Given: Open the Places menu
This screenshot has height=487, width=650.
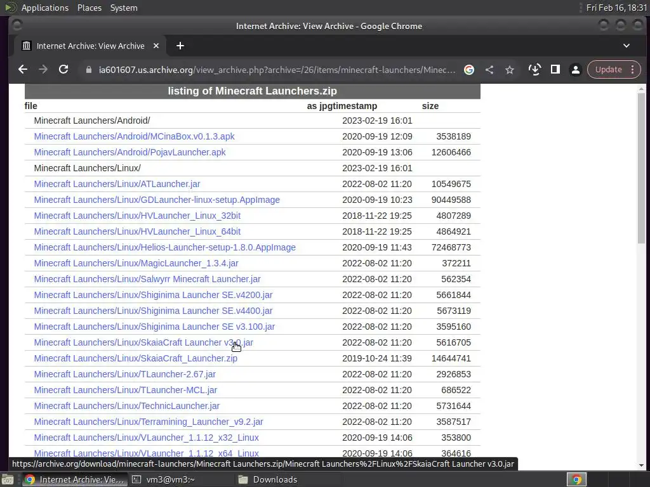Looking at the screenshot, I should (89, 8).
